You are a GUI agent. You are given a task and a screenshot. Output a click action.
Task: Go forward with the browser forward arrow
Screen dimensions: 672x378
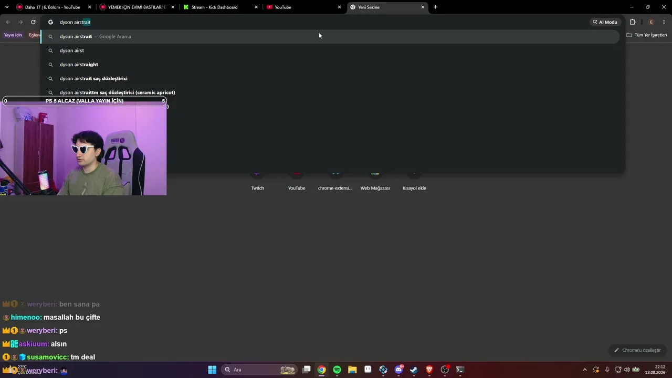coord(20,22)
